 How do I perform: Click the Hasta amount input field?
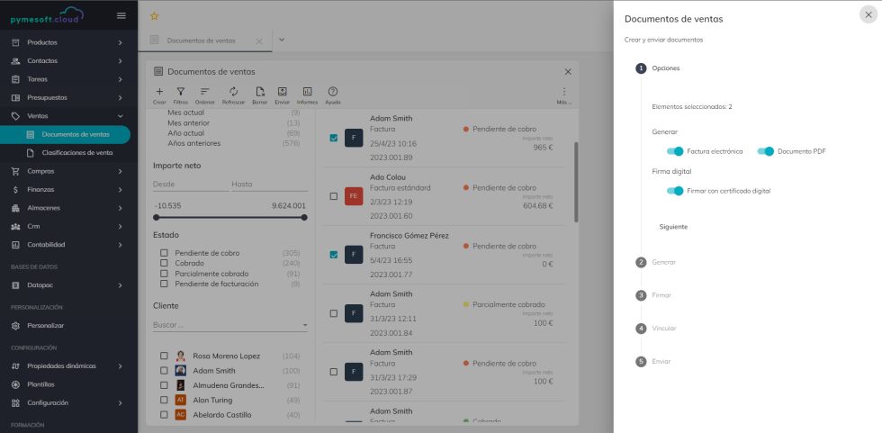(x=269, y=184)
